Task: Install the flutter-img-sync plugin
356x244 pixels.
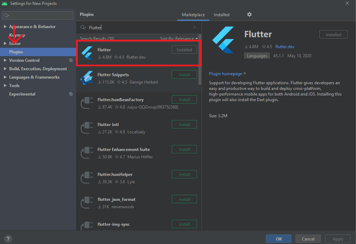Action: pos(184,224)
